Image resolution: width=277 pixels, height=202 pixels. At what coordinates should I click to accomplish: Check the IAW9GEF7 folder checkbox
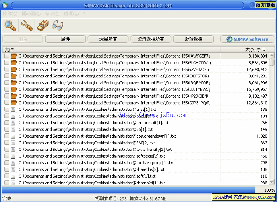point(7,56)
